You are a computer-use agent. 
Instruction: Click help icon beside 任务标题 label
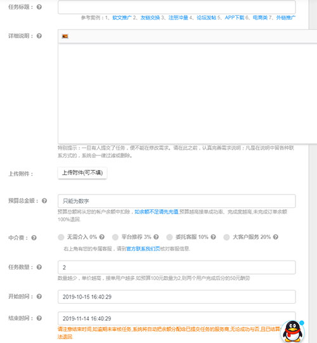point(39,7)
